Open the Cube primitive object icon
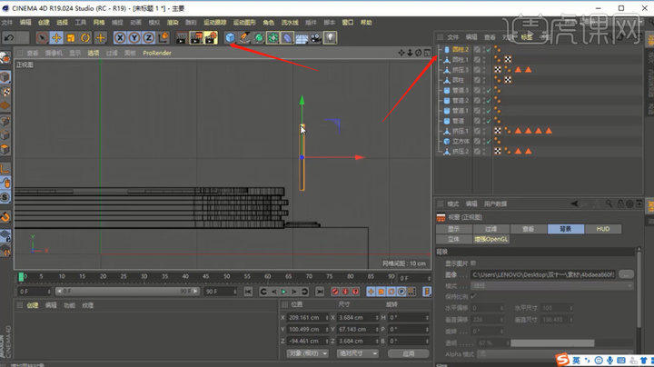This screenshot has height=367, width=654. coord(230,38)
